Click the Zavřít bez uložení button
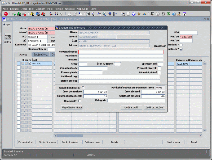The image size is (212, 160). 155,107
